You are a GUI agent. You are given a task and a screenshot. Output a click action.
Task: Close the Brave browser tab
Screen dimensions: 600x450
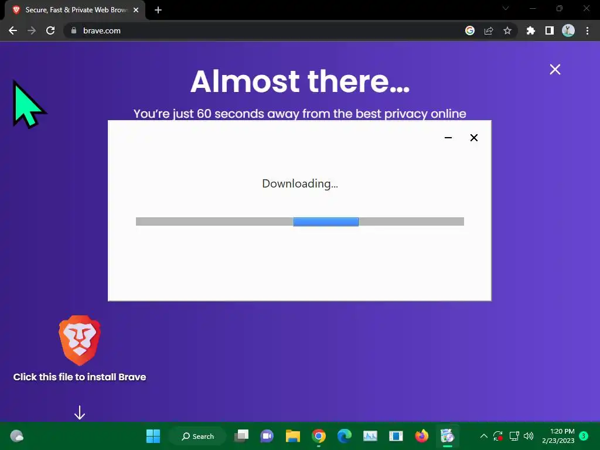[x=136, y=10]
